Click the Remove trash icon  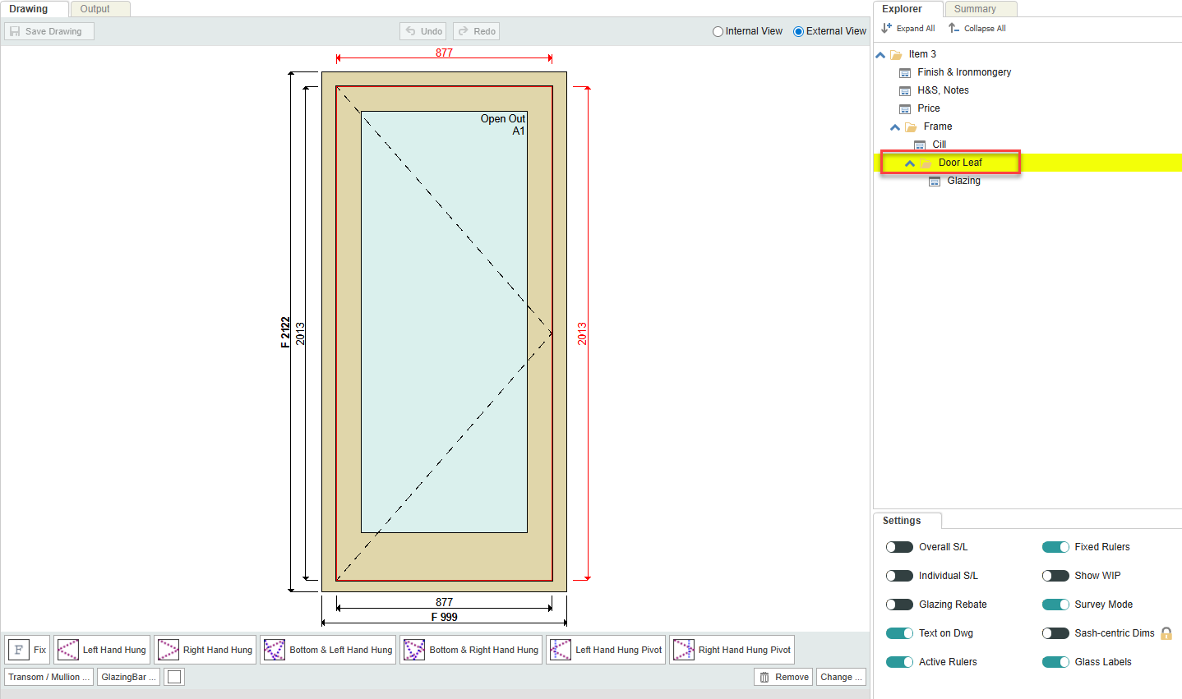point(764,677)
